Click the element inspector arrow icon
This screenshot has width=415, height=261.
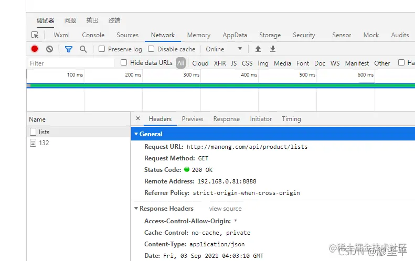point(35,35)
